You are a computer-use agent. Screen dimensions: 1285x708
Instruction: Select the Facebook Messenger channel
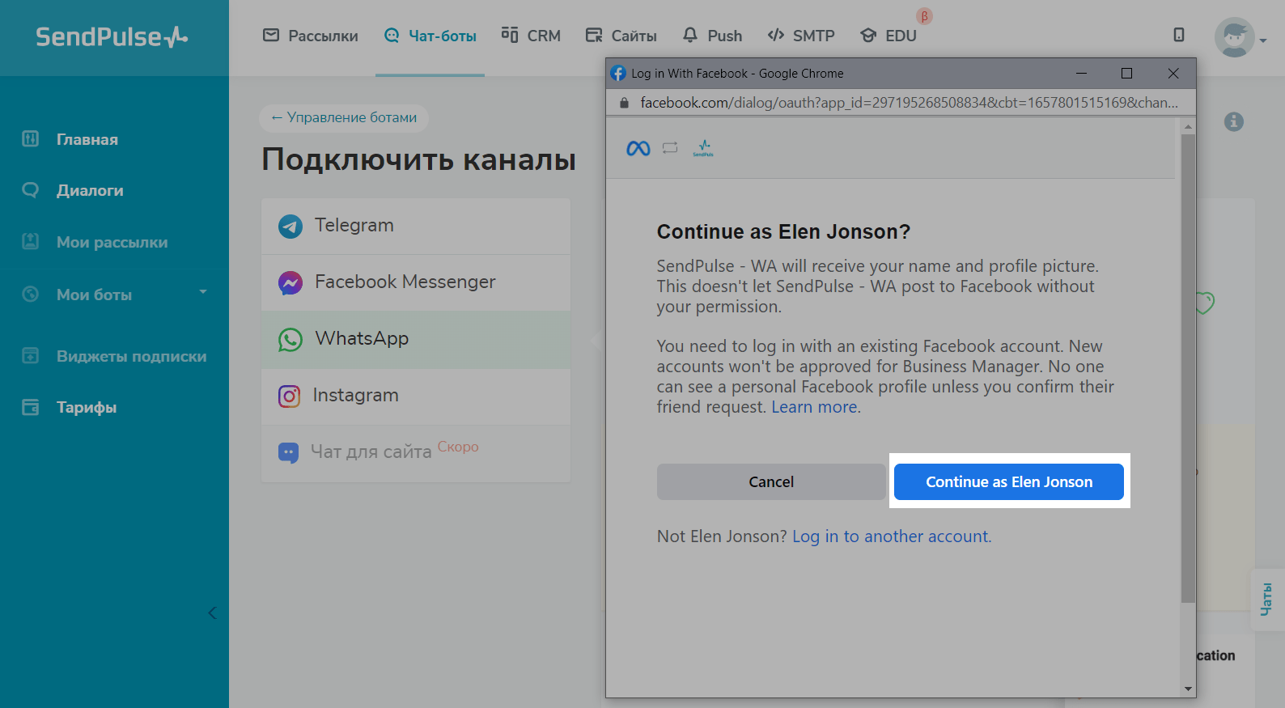[x=416, y=282]
